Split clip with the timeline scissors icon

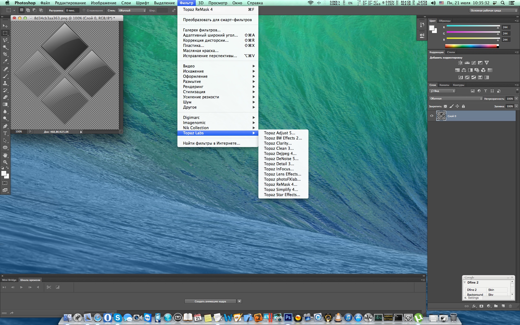[x=49, y=287]
